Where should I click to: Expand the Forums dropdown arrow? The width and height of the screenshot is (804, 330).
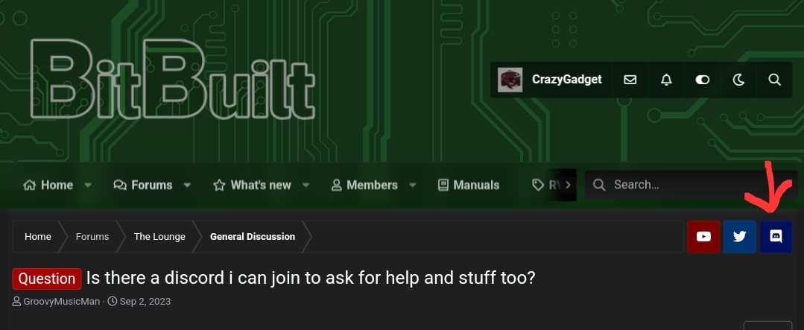coord(187,185)
